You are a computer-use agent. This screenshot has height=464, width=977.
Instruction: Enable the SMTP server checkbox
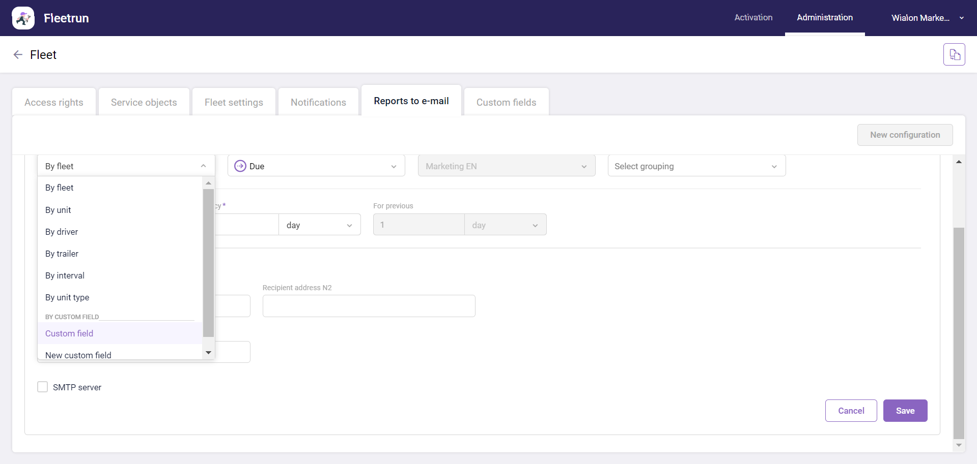tap(43, 387)
